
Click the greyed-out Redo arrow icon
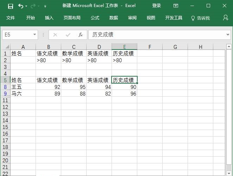pyautogui.click(x=33, y=6)
